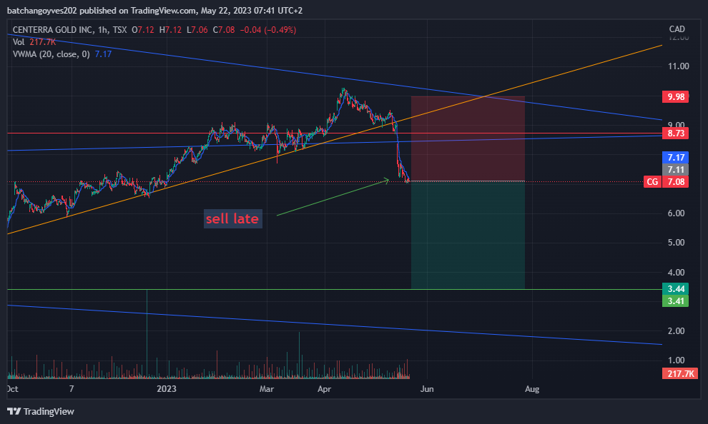This screenshot has height=424, width=708.
Task: Click the VWMA value 7.17 in legend
Action: [x=103, y=54]
